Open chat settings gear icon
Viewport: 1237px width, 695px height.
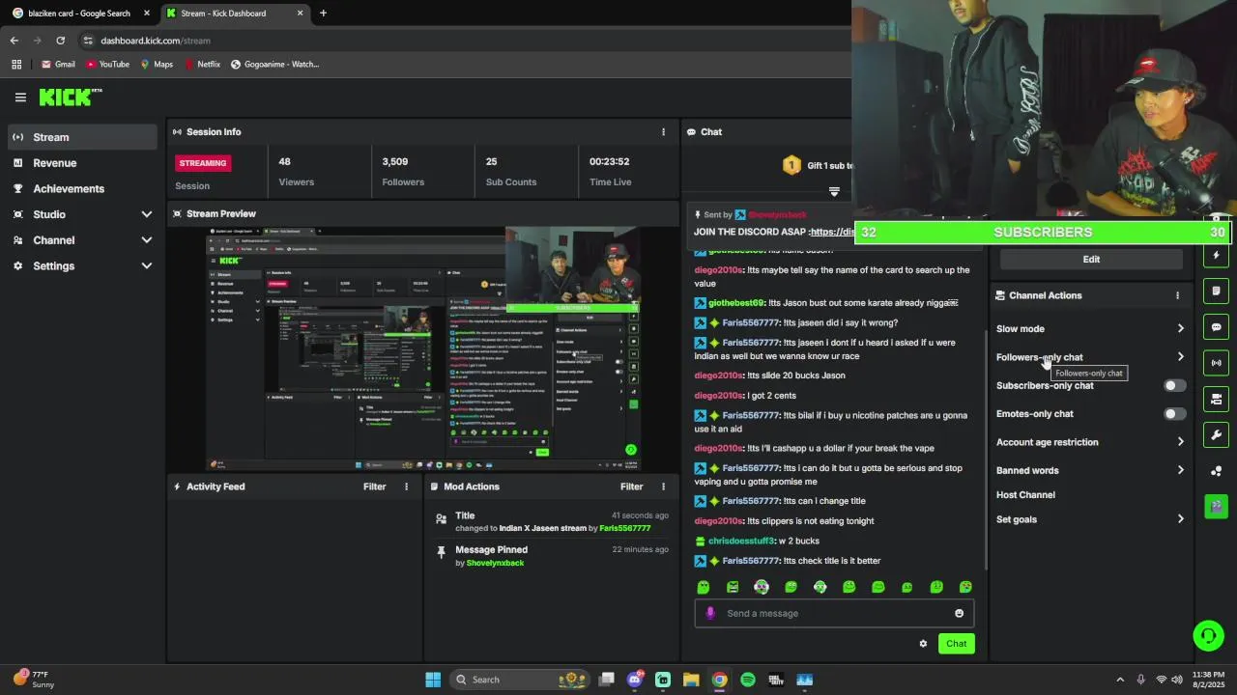click(x=923, y=644)
